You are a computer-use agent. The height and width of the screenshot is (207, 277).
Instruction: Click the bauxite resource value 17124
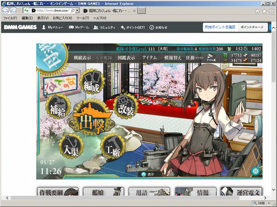(x=256, y=60)
